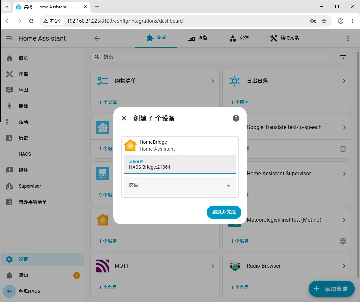This screenshot has width=360, height=302.
Task: Click cloud globe icon on Met.no card
Action: click(343, 241)
